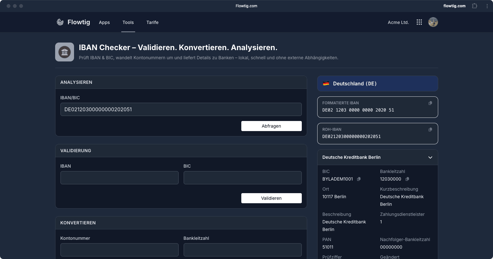Click the Abfragen button

pyautogui.click(x=272, y=126)
